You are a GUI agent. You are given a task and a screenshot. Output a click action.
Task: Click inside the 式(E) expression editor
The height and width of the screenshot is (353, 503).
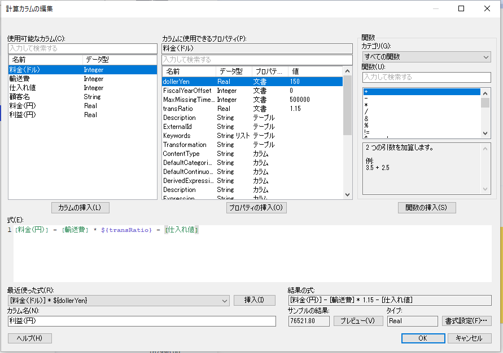252,253
